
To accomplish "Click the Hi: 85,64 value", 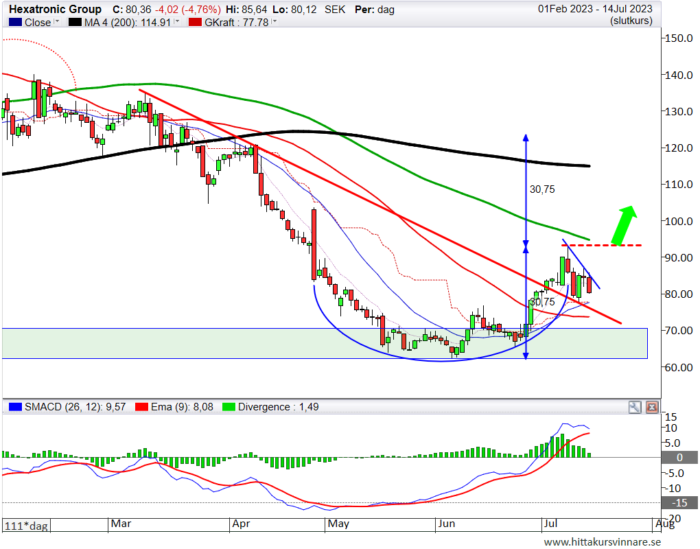I will (246, 10).
